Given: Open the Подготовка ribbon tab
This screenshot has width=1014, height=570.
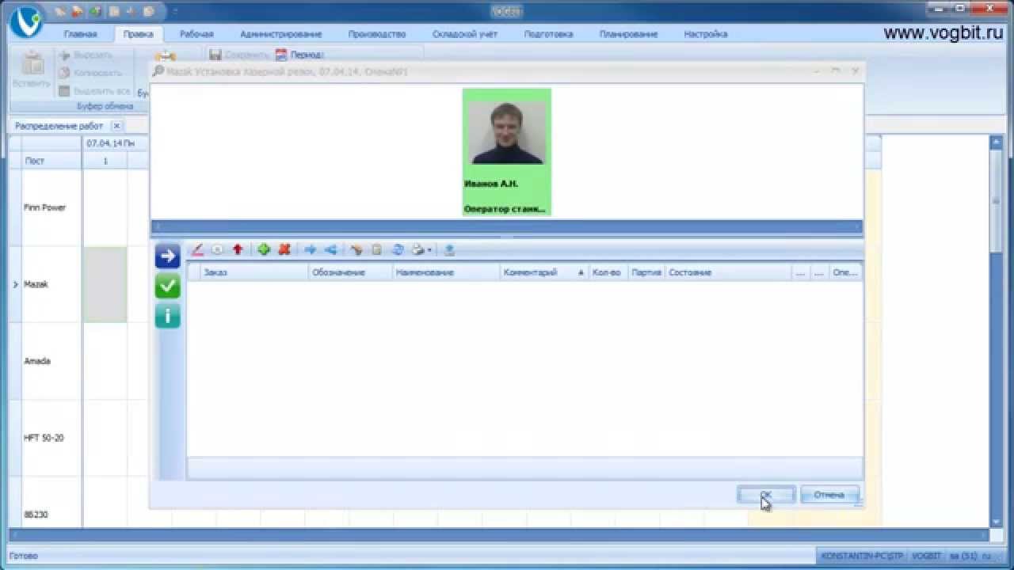Looking at the screenshot, I should coord(548,34).
